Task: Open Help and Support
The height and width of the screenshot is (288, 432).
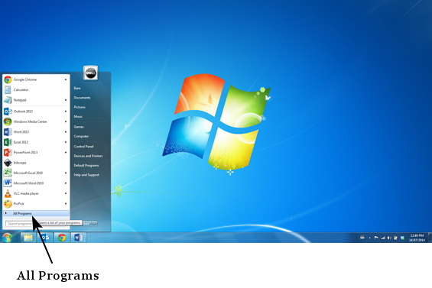Action: [86, 175]
